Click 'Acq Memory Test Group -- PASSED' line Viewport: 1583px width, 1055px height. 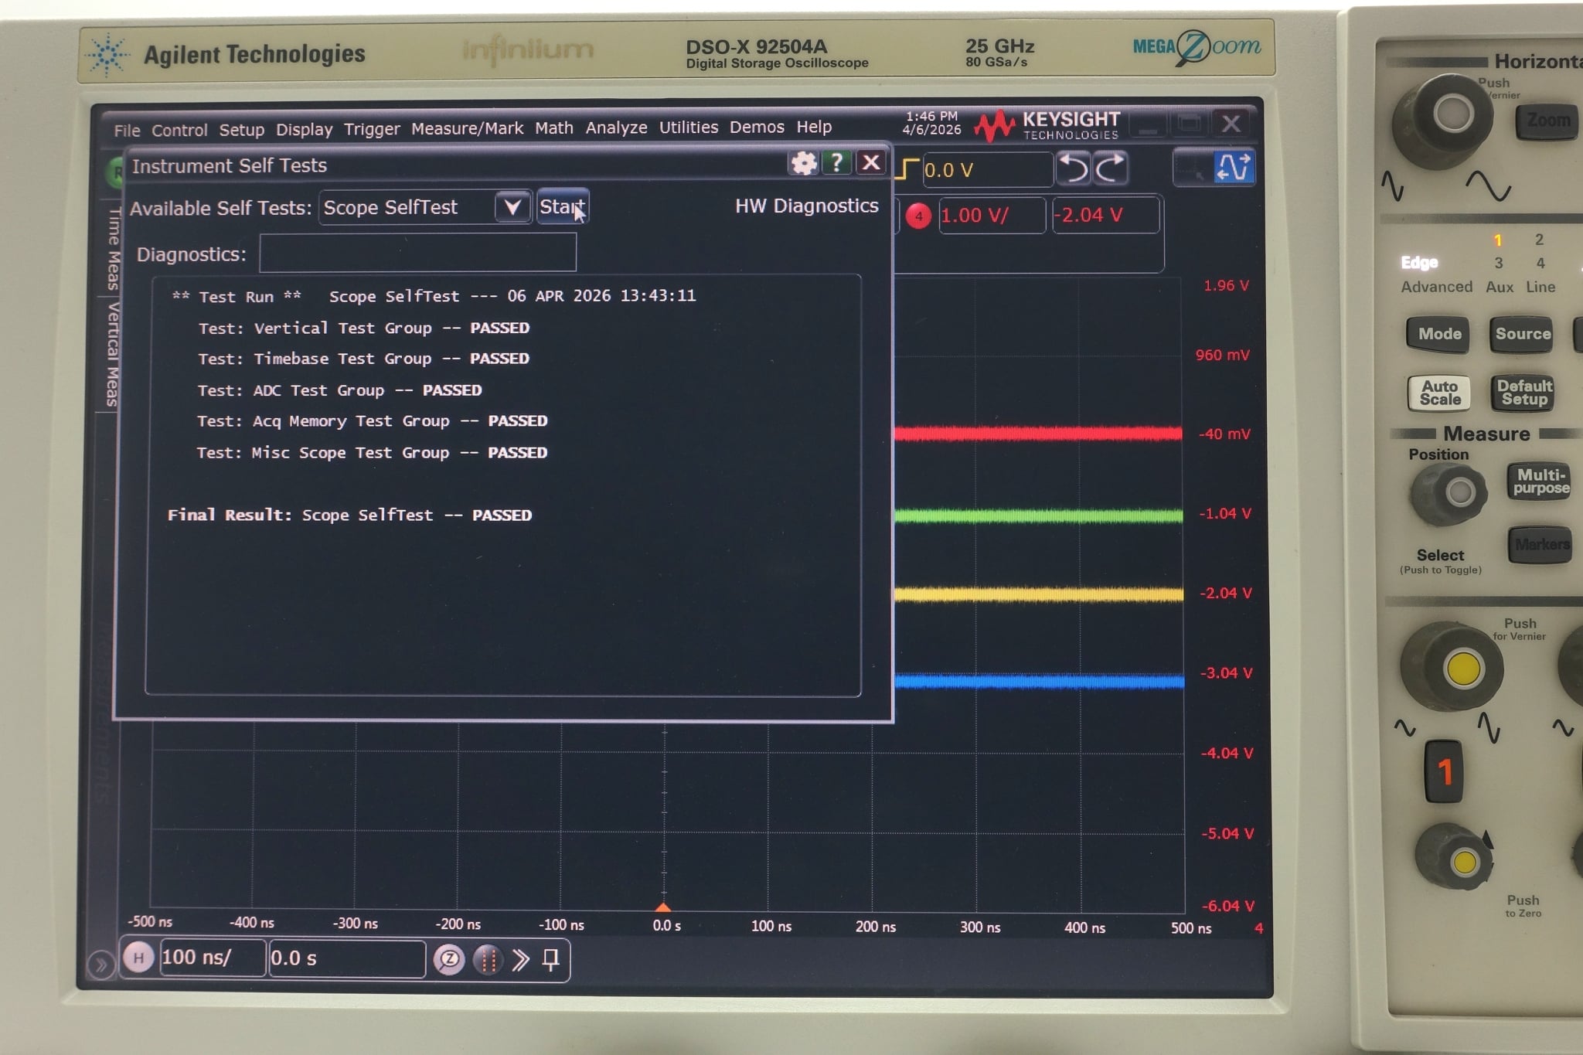tap(372, 421)
